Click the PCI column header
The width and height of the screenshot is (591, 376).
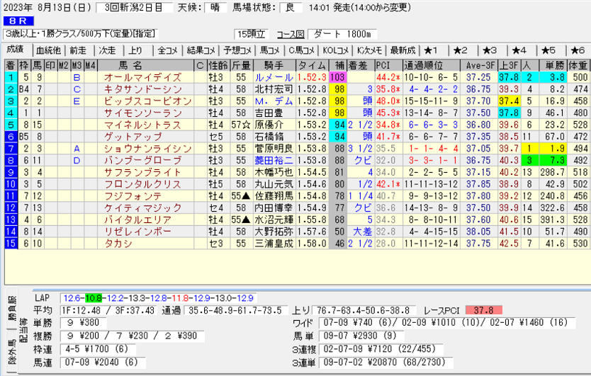click(383, 65)
